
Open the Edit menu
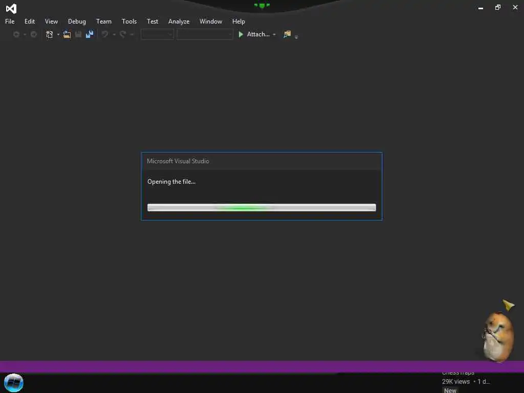[29, 21]
